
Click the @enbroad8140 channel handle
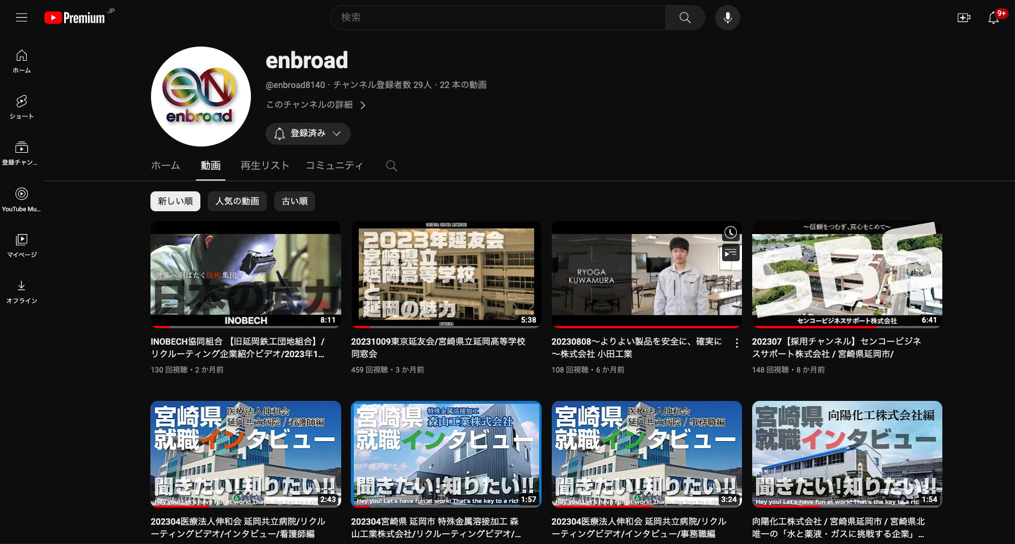tap(295, 85)
